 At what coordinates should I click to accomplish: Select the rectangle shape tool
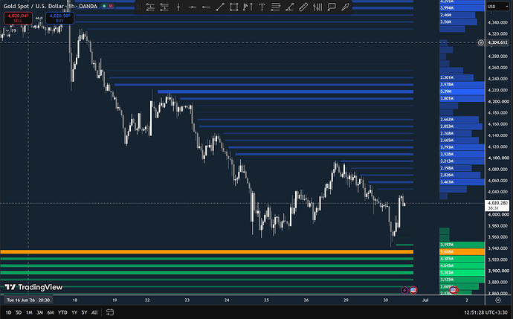233,7
